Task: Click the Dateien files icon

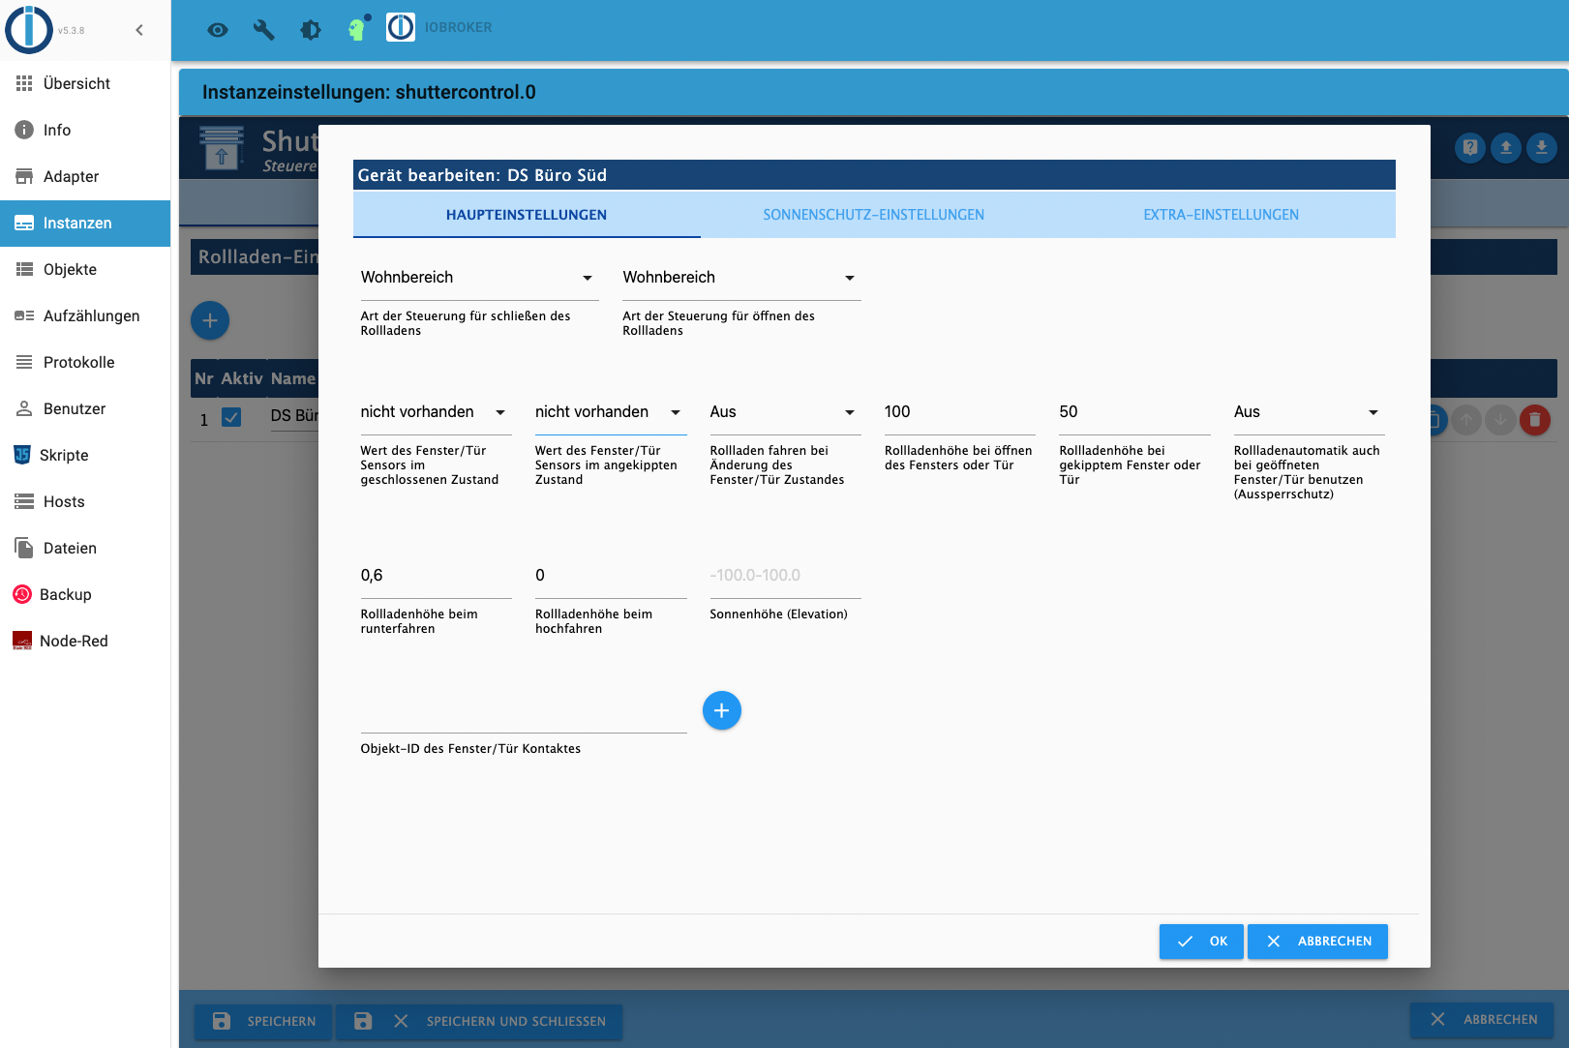Action: pos(24,548)
